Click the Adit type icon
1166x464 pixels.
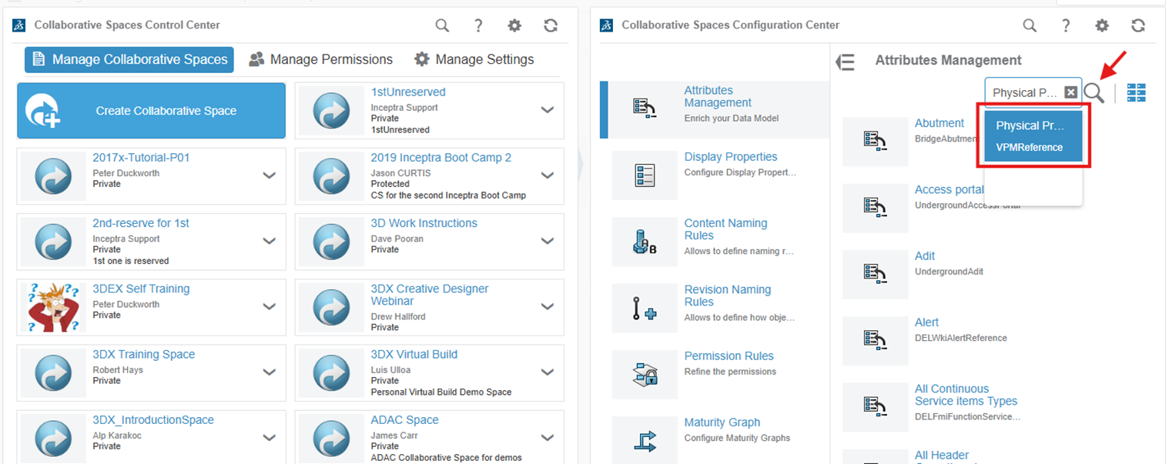875,274
